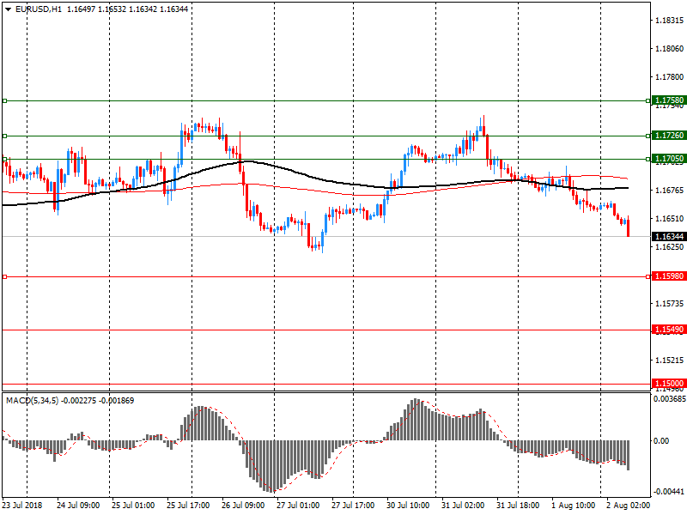The image size is (687, 515).
Task: Select the red 1.15980 price label
Action: click(668, 276)
